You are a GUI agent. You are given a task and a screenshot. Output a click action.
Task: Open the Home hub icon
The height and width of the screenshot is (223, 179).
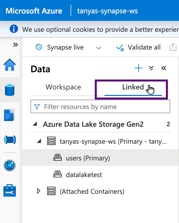10,65
